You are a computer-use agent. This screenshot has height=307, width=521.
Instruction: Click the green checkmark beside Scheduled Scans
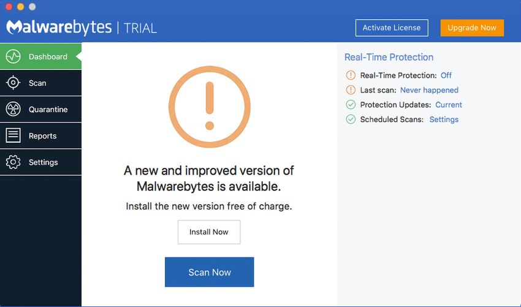tap(351, 119)
